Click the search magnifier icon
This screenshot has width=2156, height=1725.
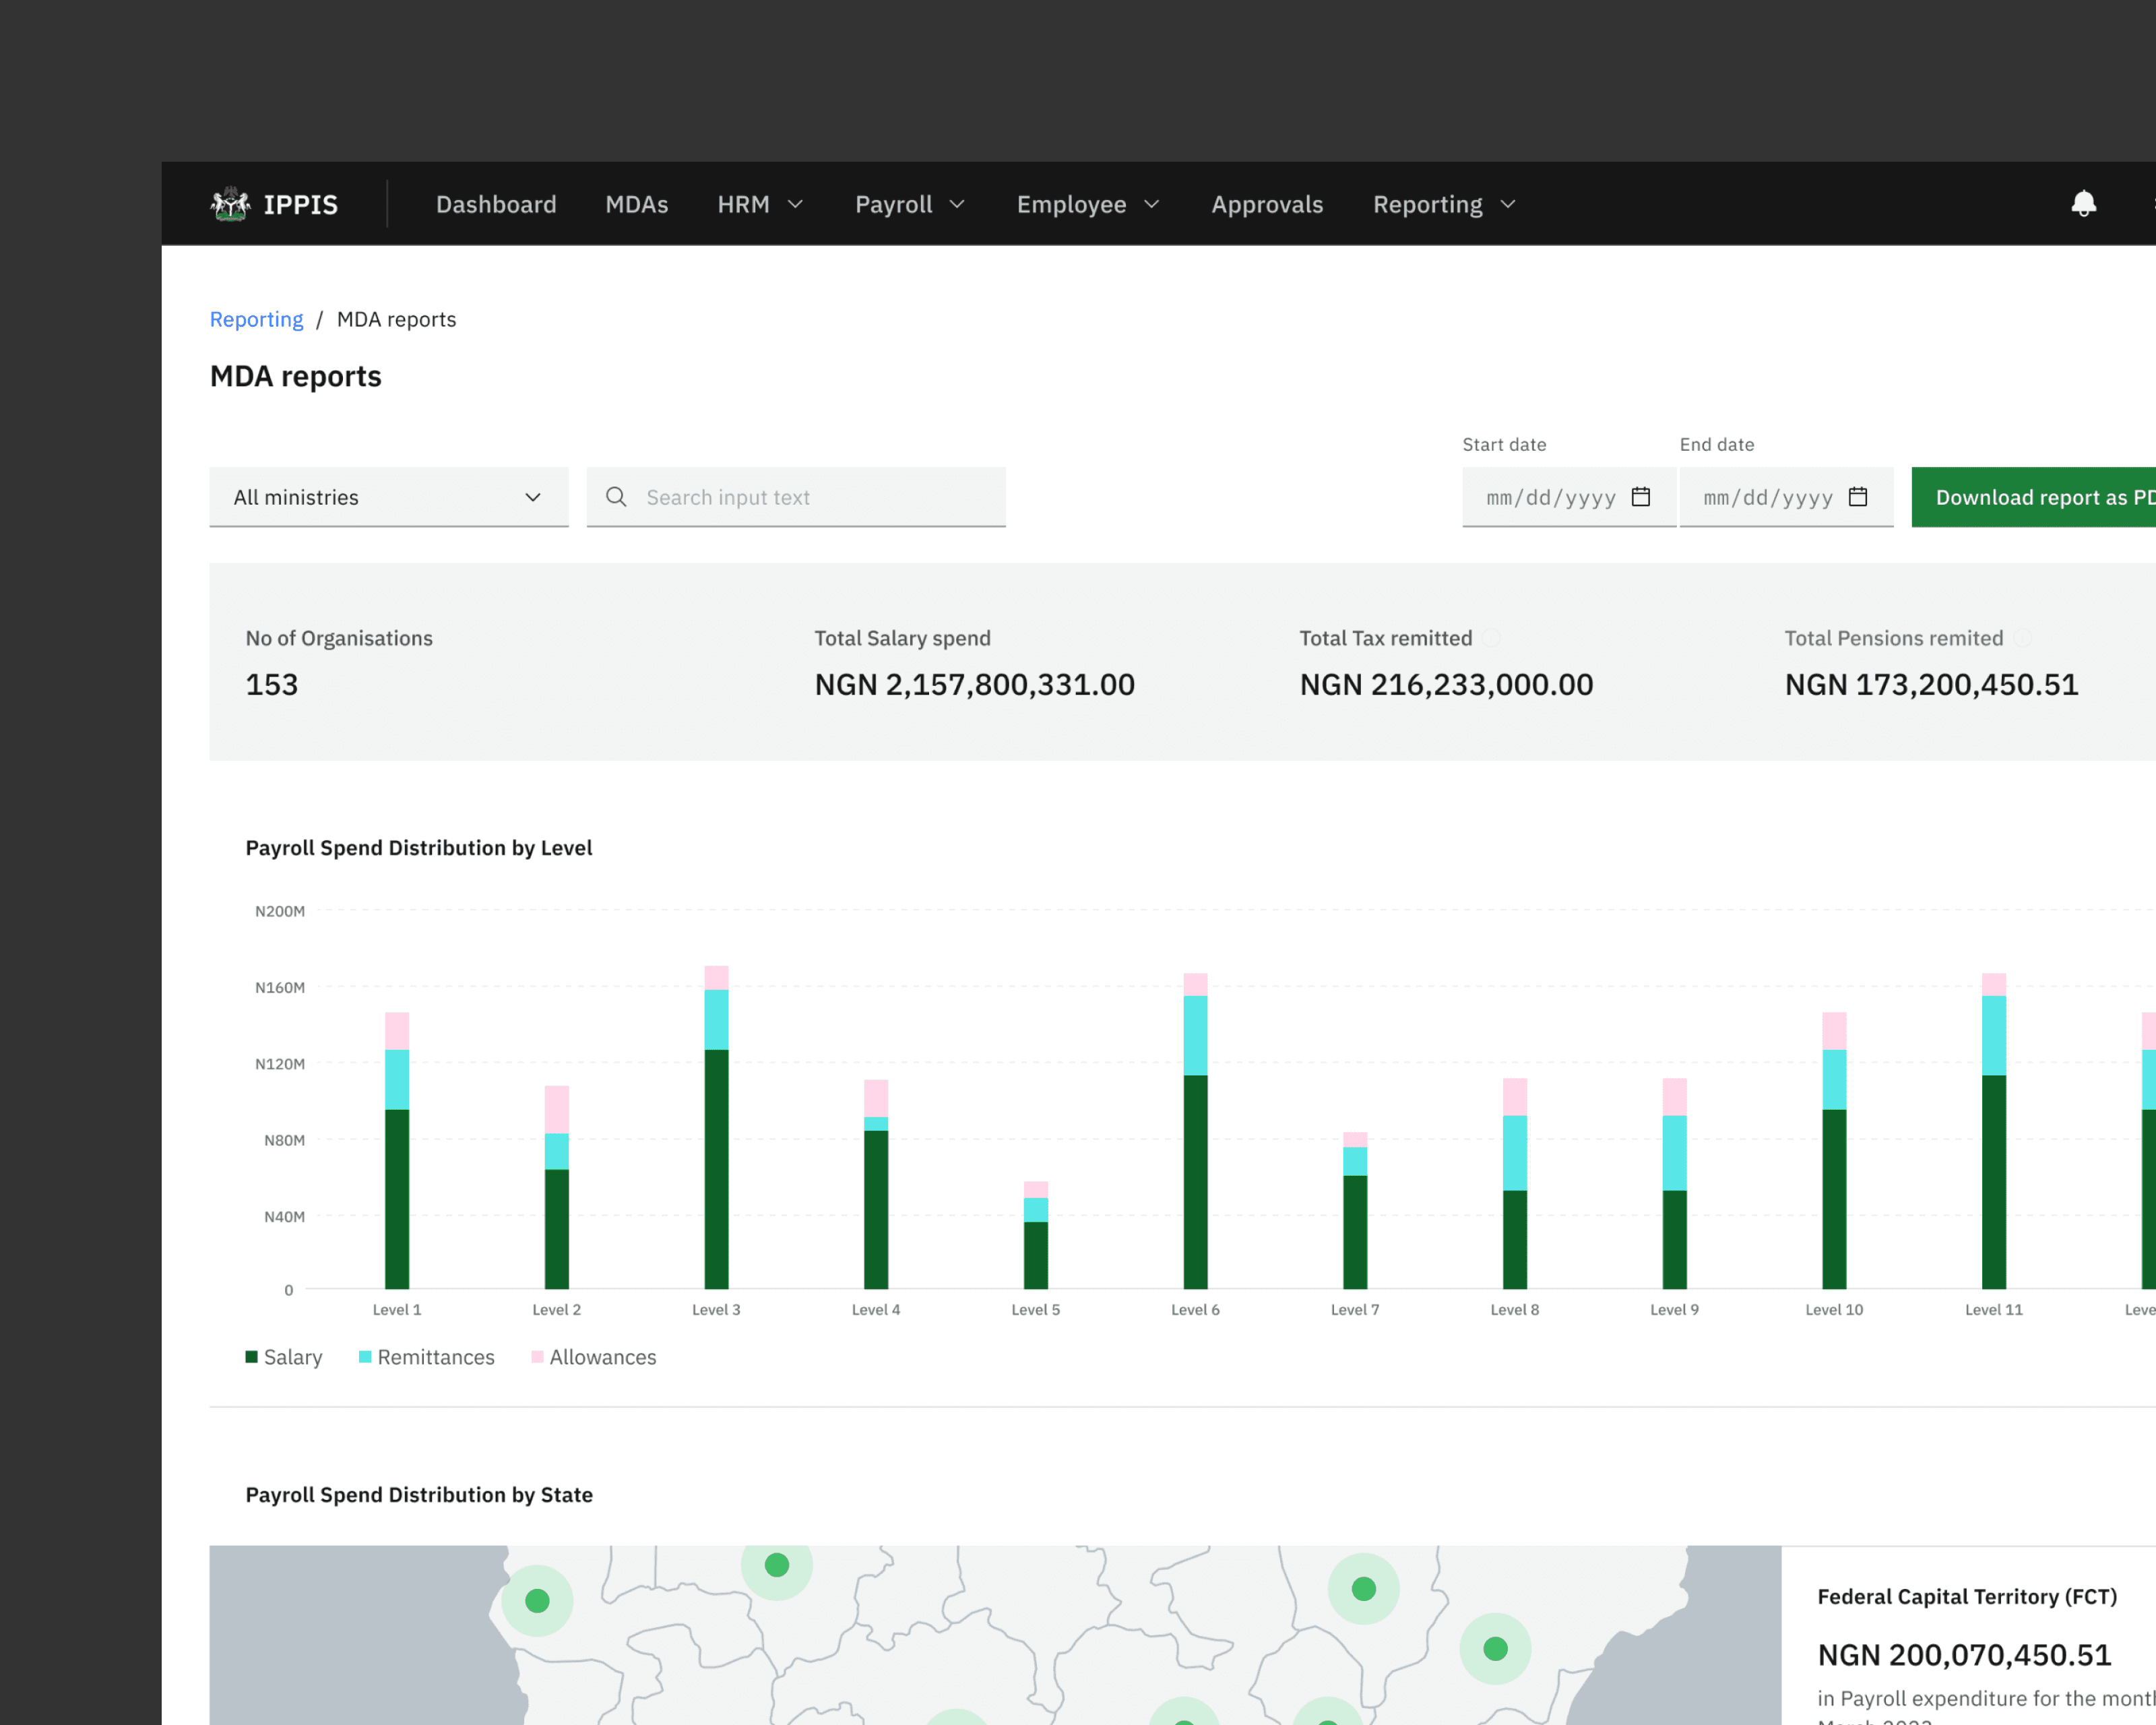click(616, 497)
